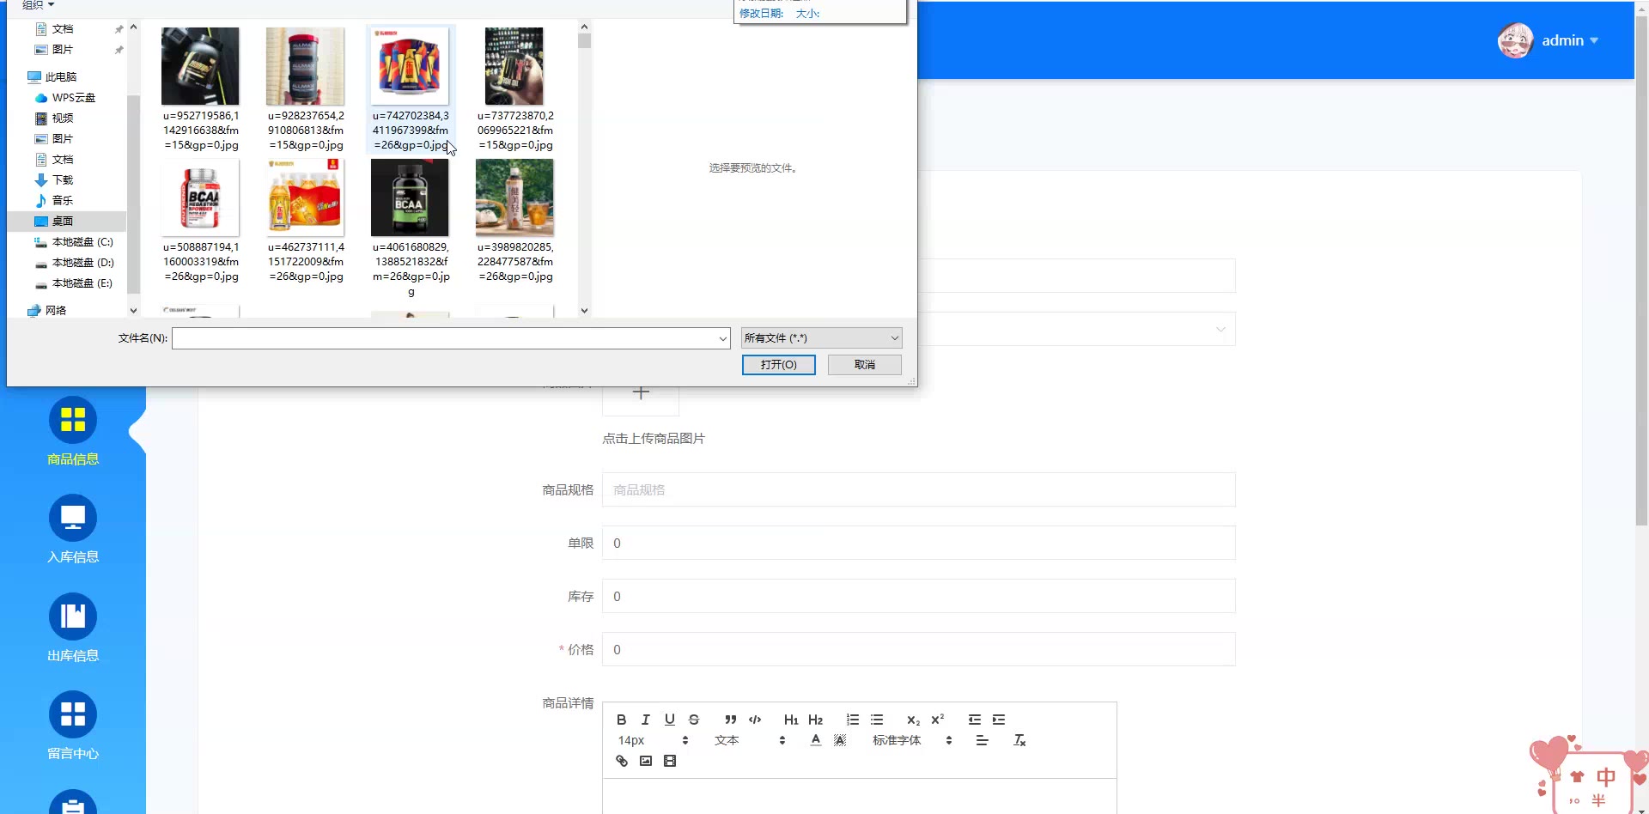Select 音乐 folder in the navigation tree
The image size is (1649, 814).
tap(54, 201)
